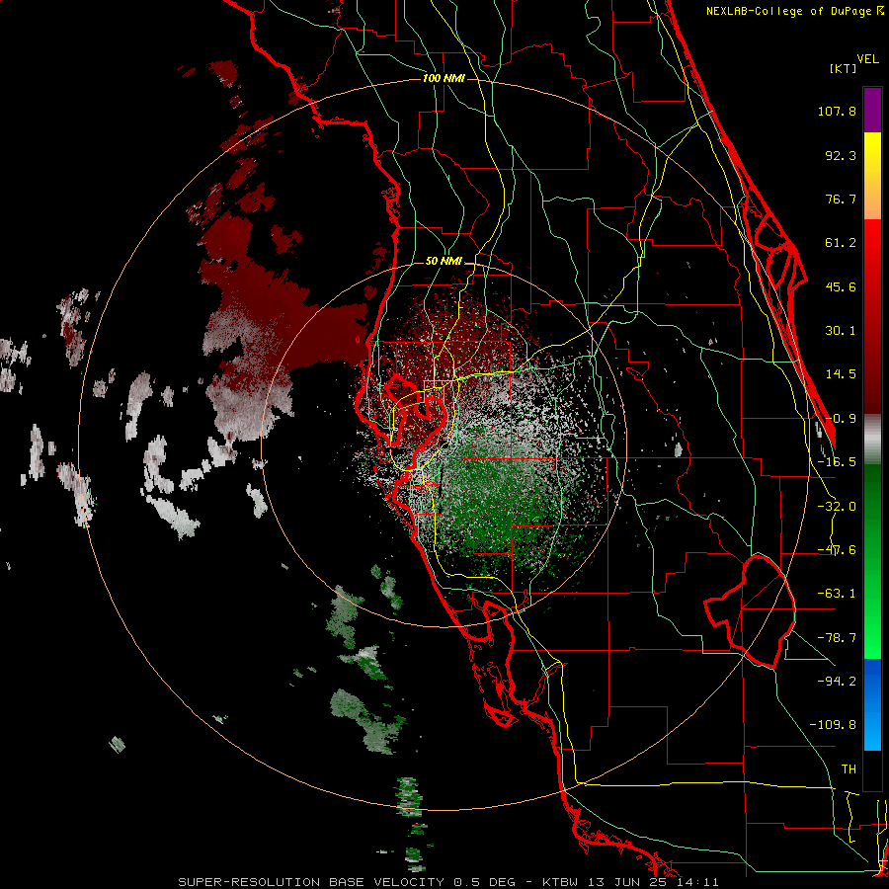Click the NEXLAB-College of DuPage watermark text
Image resolution: width=889 pixels, height=889 pixels.
[x=794, y=11]
